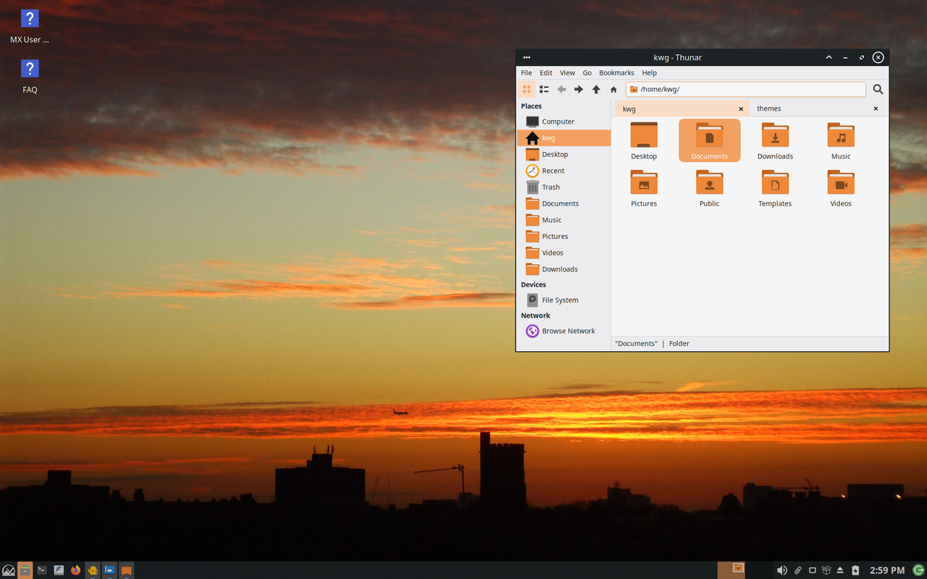The width and height of the screenshot is (927, 579).
Task: Open the file search magnifier
Action: click(877, 89)
